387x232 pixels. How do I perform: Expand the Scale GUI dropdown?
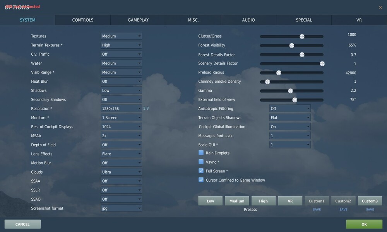(x=290, y=145)
